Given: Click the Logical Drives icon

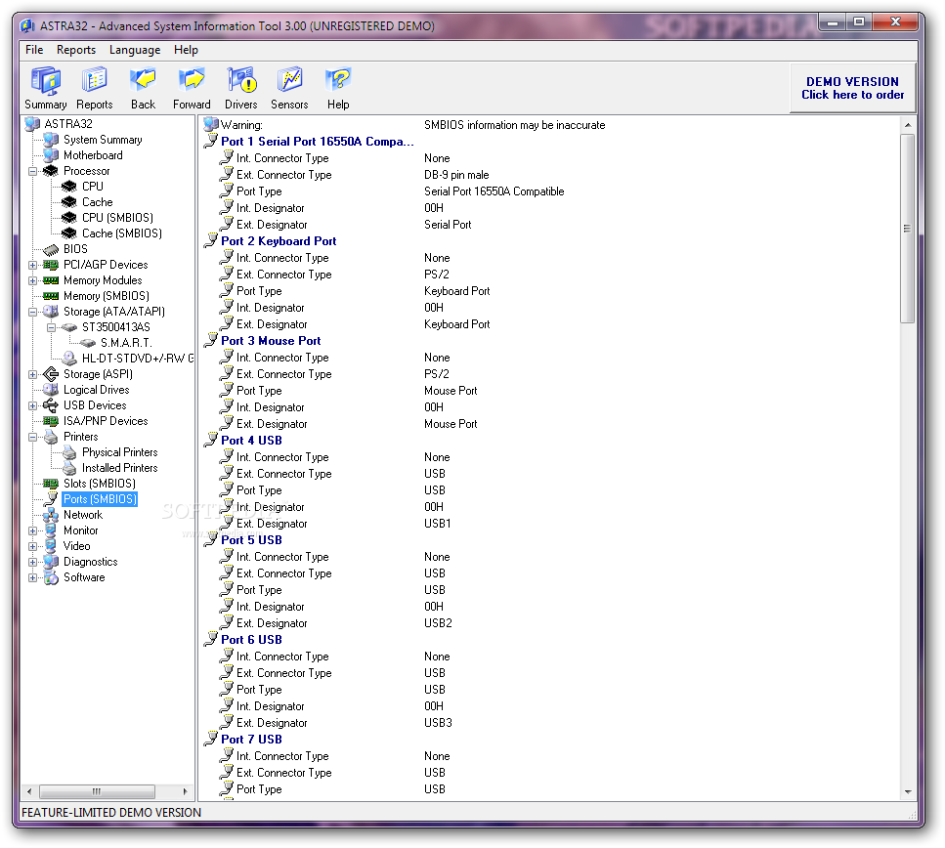Looking at the screenshot, I should pos(51,390).
